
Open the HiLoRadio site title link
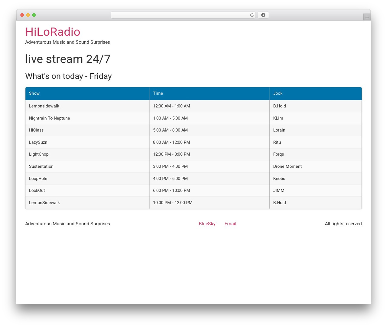(53, 32)
